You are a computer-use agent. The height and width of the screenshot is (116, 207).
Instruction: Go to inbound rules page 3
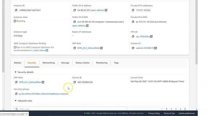(x=176, y=109)
